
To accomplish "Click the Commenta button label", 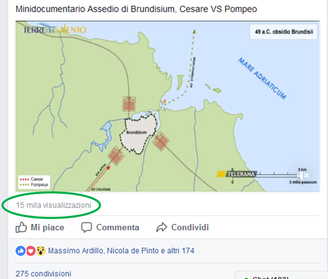I will pos(118,227).
